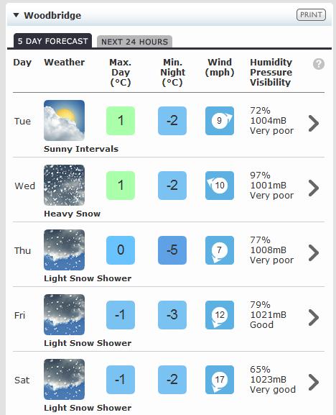
Task: Click Thursday's min night temperature -5 box
Action: point(172,250)
